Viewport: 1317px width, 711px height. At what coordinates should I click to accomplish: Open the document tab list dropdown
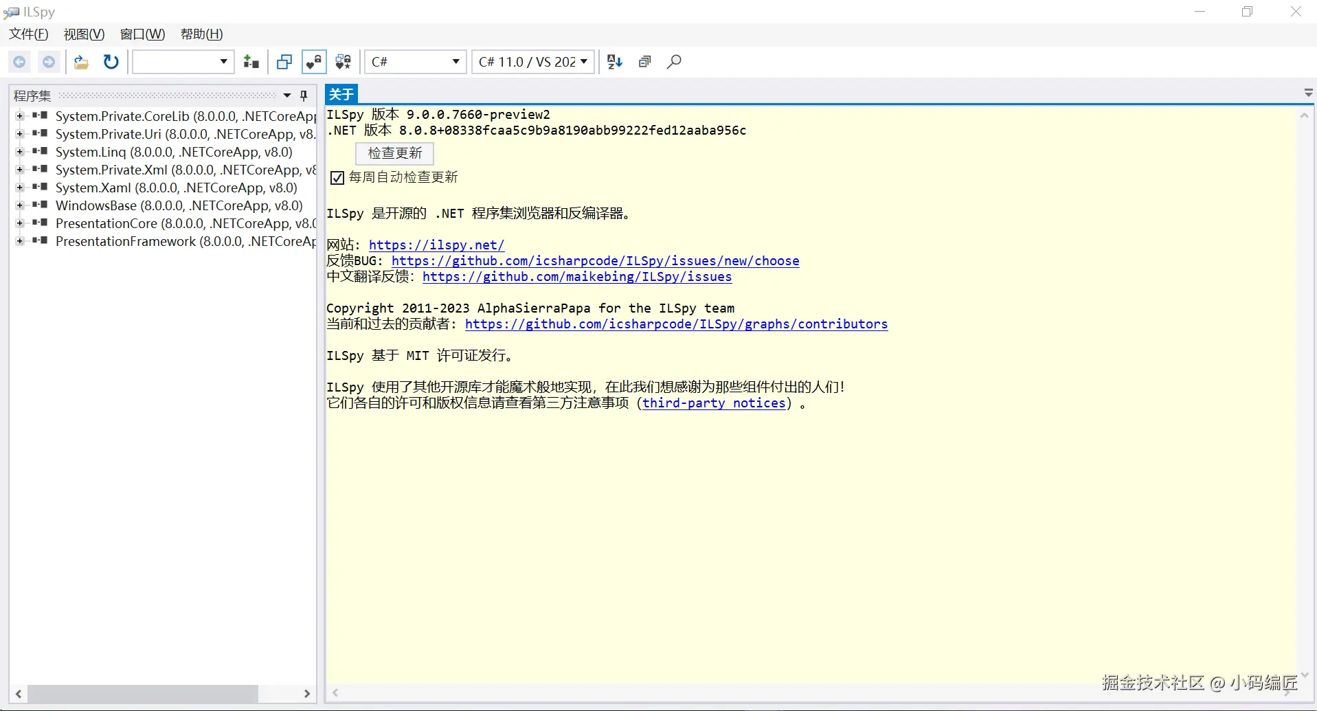point(1308,93)
